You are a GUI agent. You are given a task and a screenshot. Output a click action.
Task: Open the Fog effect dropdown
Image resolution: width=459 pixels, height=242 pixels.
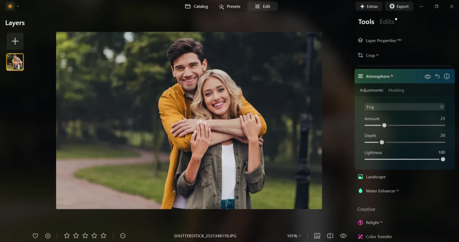click(404, 106)
